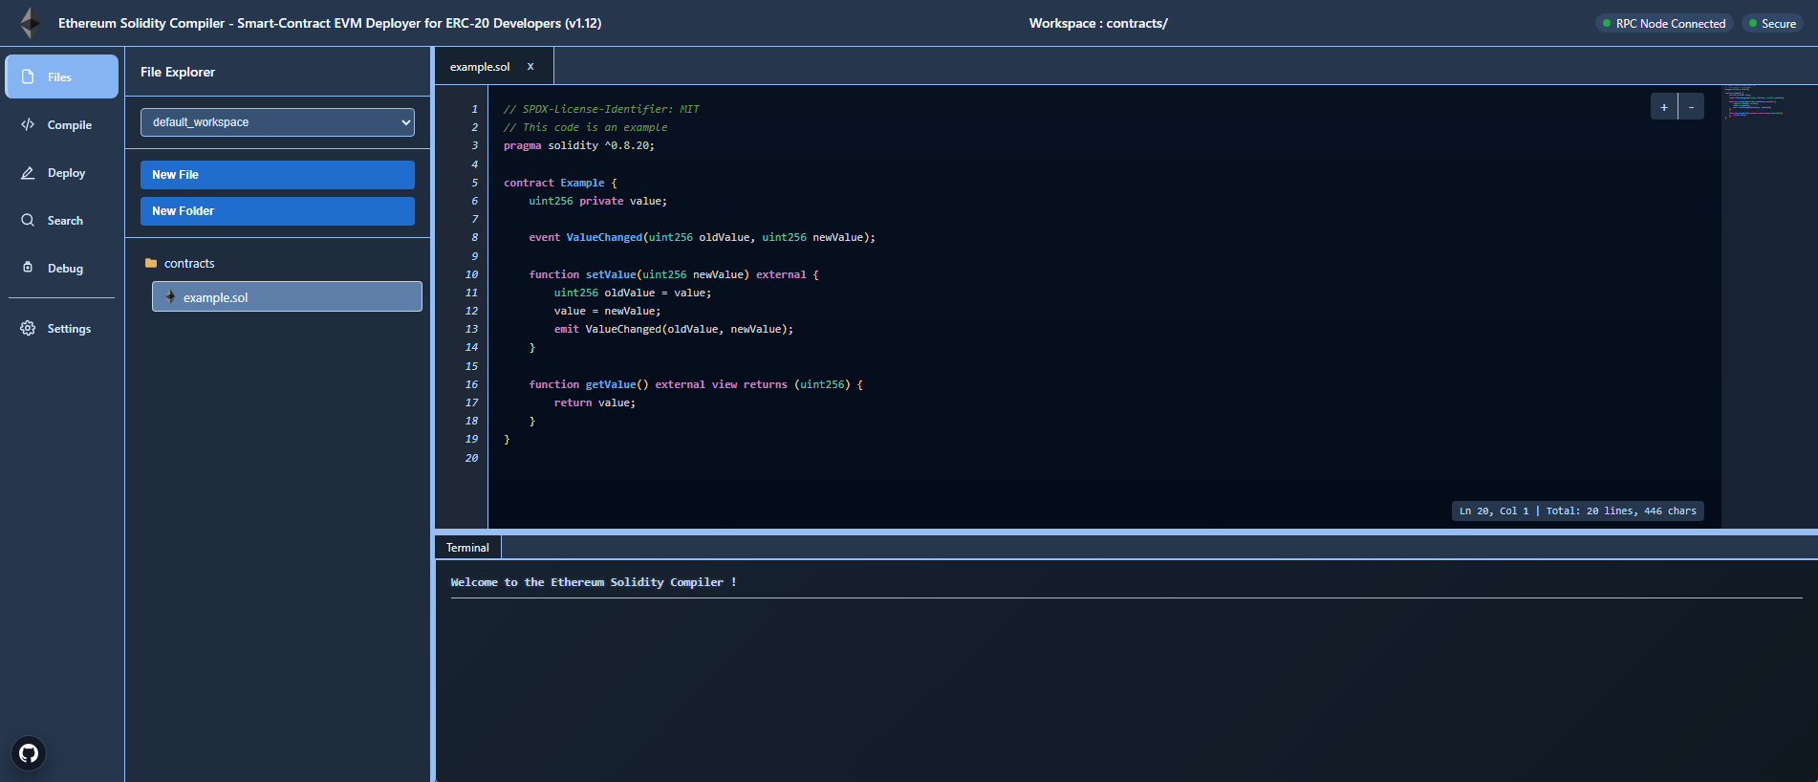The width and height of the screenshot is (1818, 782).
Task: Click the getValue function name
Action: 611,384
